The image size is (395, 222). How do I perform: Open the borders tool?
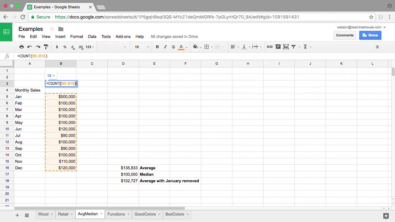click(x=206, y=47)
